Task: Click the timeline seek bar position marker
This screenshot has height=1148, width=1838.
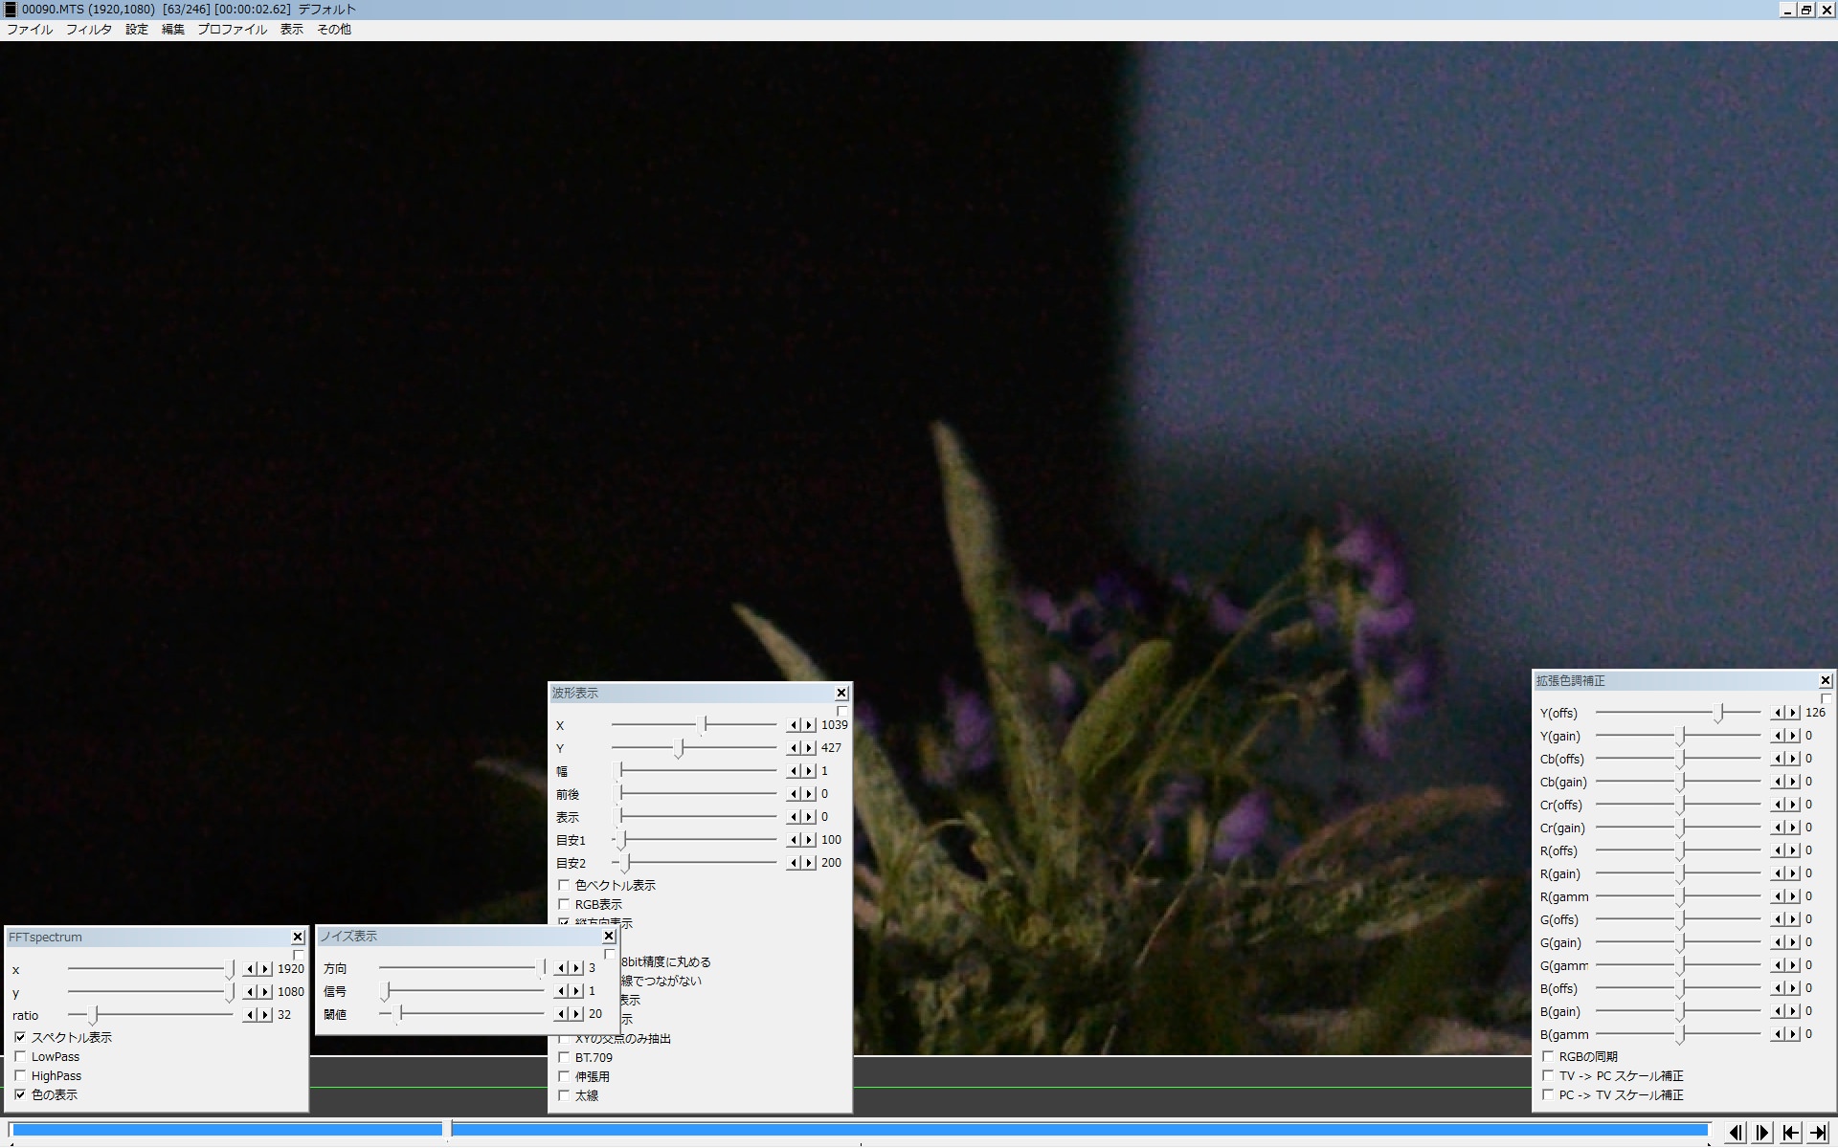Action: coord(447,1130)
